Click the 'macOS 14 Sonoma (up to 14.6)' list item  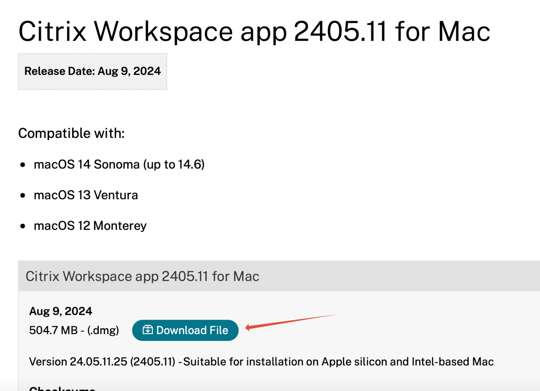tap(119, 165)
